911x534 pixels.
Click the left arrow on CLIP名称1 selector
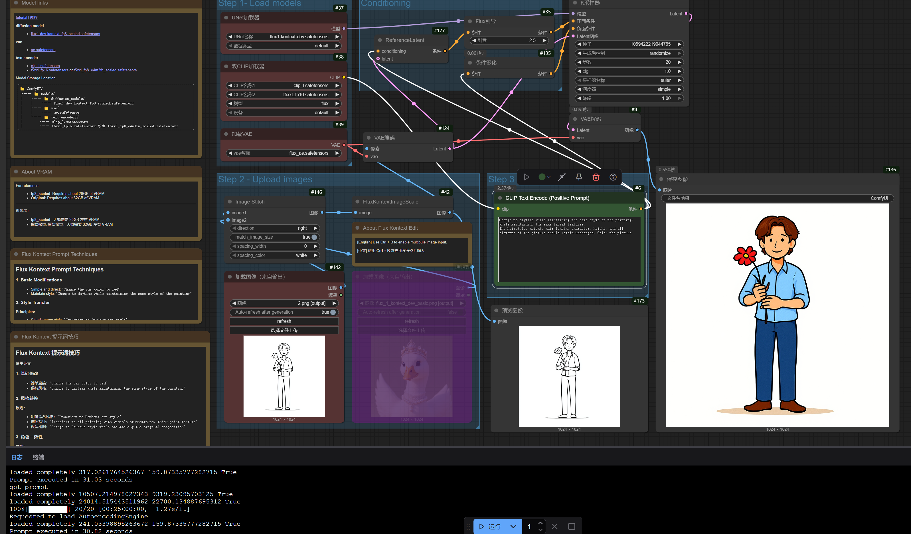(x=230, y=85)
